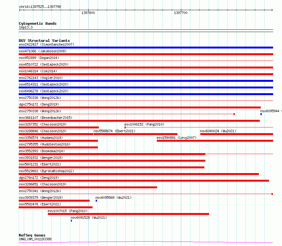Viewport: 282px width, 246px height.
Task: Click the blue nsv6091528 marker square
Action: pyautogui.click(x=71, y=221)
